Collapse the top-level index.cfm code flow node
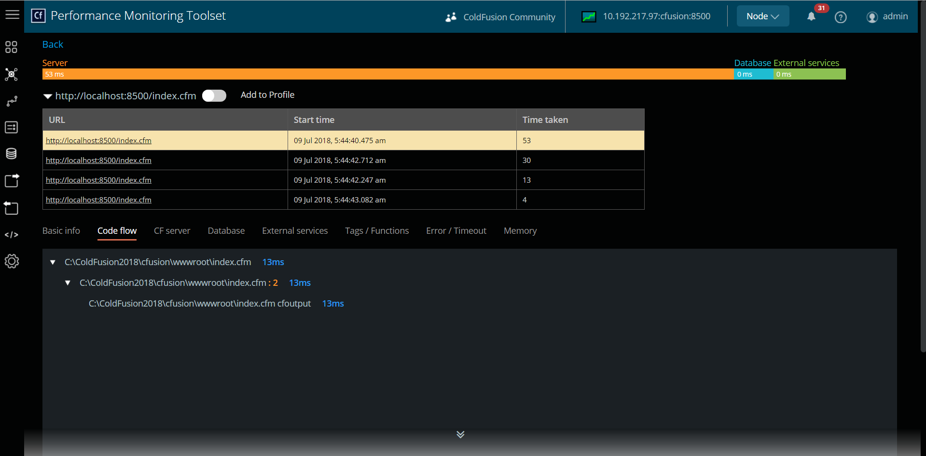Screen dimensions: 926x456 coord(53,262)
